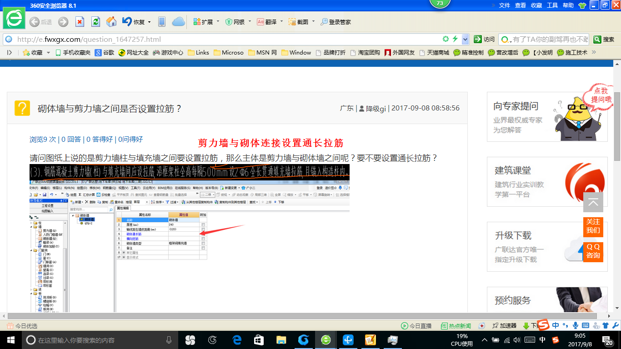Click the forward navigation arrow
Image resolution: width=621 pixels, height=349 pixels.
coord(63,22)
